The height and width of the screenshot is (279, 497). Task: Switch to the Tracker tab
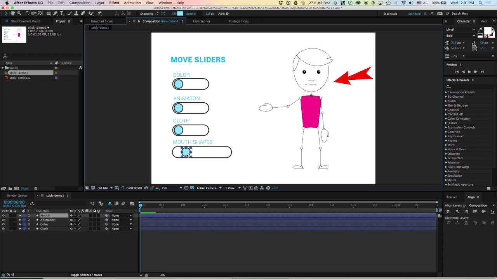pyautogui.click(x=452, y=197)
